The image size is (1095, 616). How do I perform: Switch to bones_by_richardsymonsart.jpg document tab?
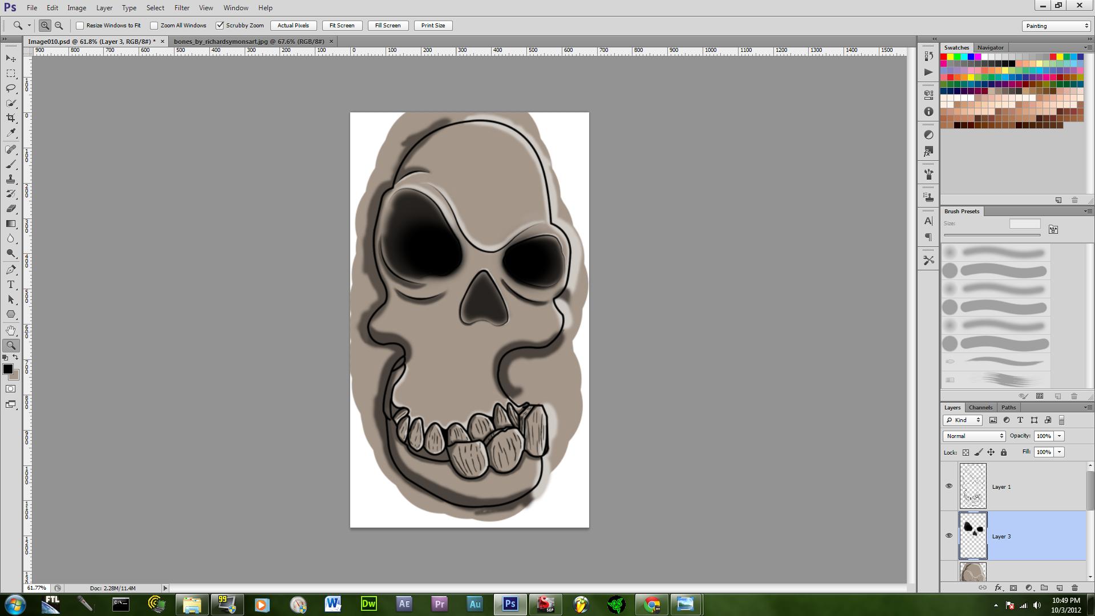click(249, 42)
